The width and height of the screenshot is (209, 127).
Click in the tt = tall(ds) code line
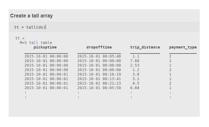click(x=30, y=27)
